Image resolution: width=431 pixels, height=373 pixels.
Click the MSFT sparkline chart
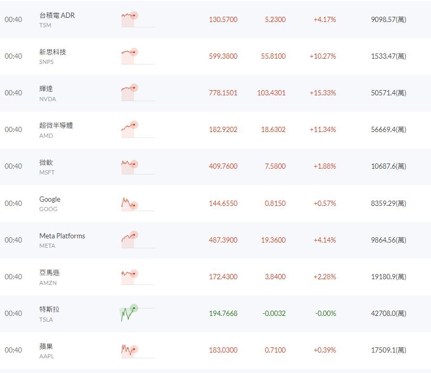tap(137, 166)
